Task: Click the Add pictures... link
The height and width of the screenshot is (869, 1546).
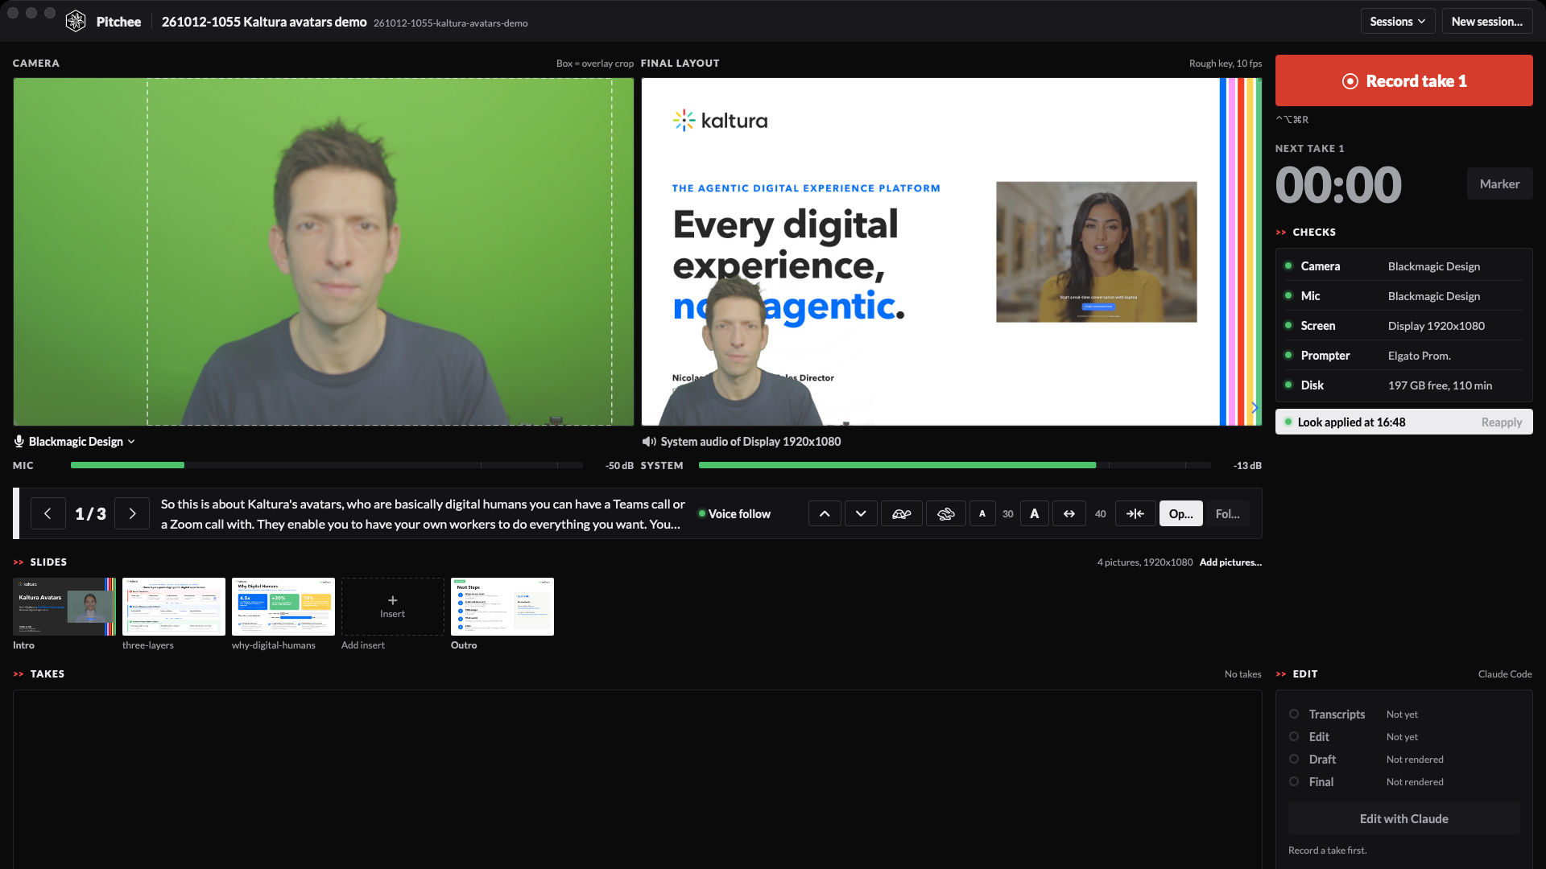Action: (1230, 562)
